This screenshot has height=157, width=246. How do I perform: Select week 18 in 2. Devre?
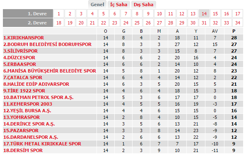[x=59, y=23]
